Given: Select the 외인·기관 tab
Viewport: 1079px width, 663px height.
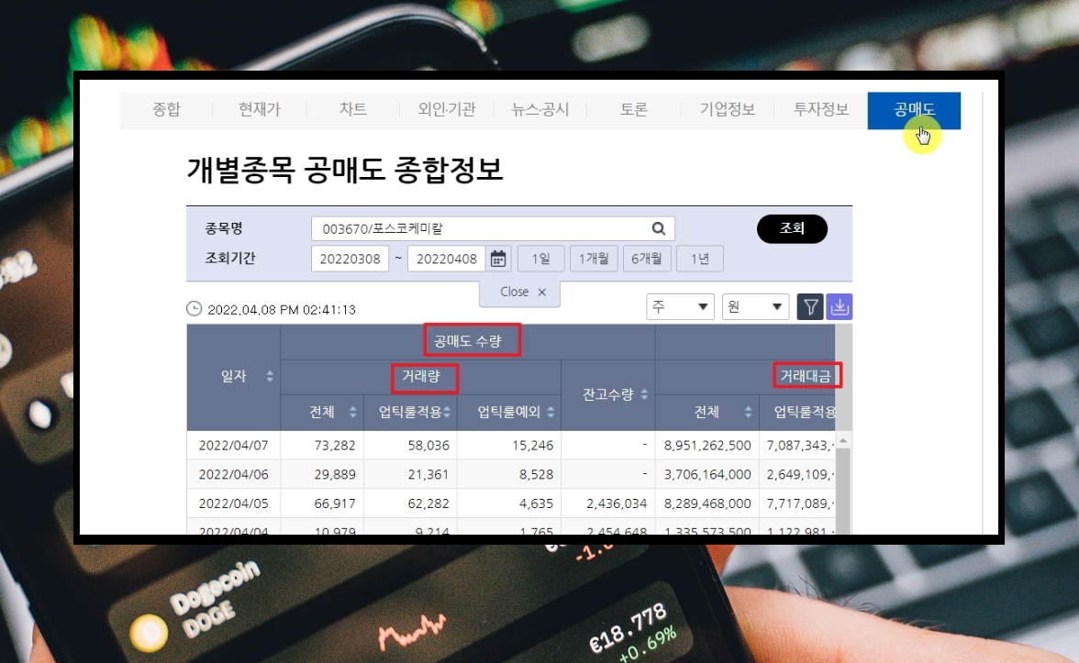Looking at the screenshot, I should 447,109.
